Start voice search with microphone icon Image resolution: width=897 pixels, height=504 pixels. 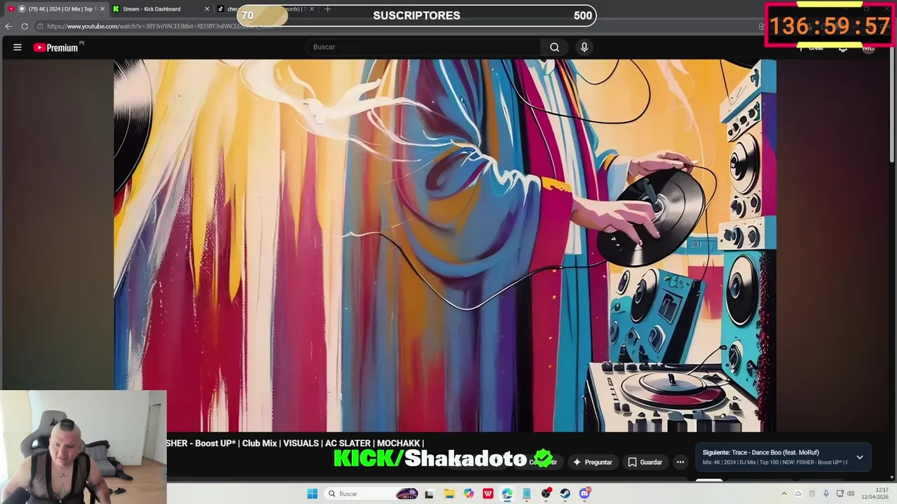click(584, 47)
